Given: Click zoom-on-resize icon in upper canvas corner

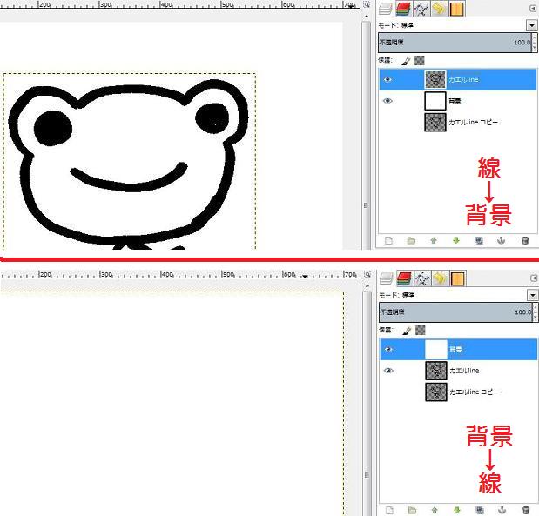Looking at the screenshot, I should pyautogui.click(x=367, y=5).
